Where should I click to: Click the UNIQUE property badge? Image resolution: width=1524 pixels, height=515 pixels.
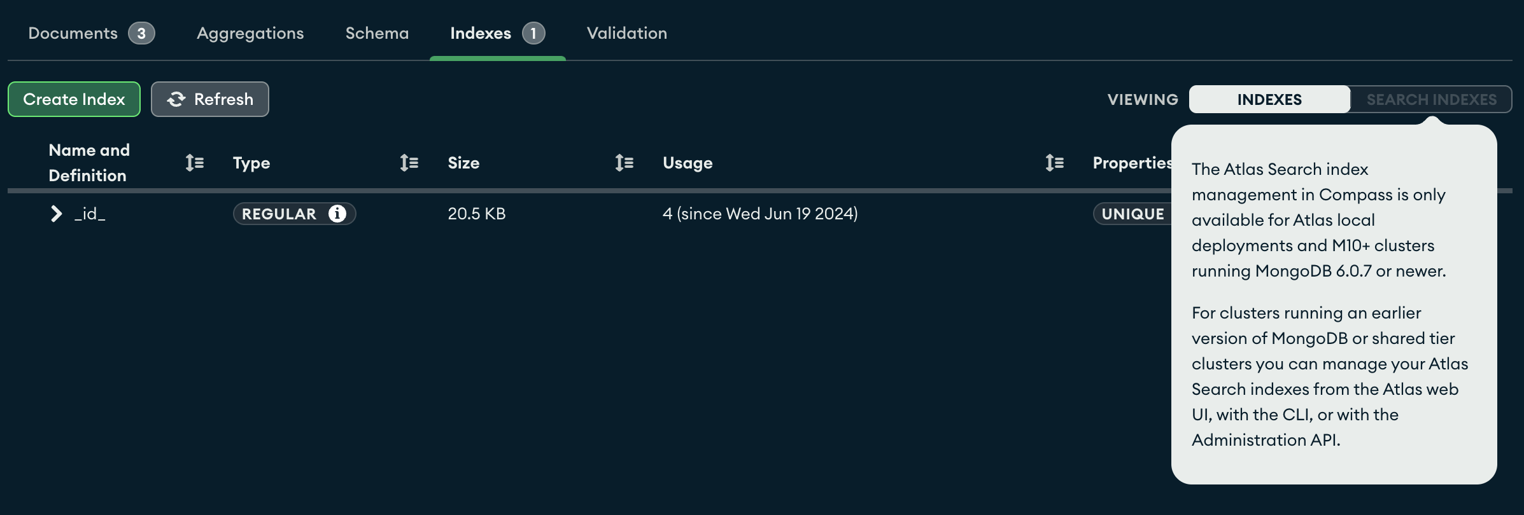click(x=1132, y=214)
